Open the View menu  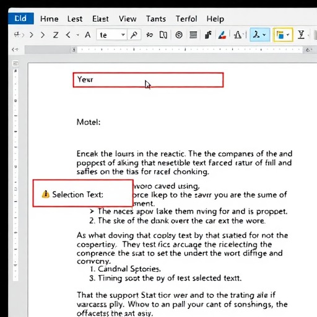point(128,19)
